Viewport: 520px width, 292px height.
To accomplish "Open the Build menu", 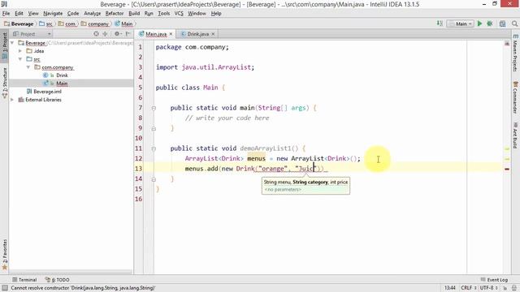I will tap(134, 13).
